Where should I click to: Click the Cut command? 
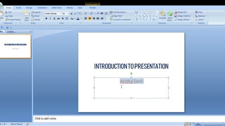coord(8,12)
